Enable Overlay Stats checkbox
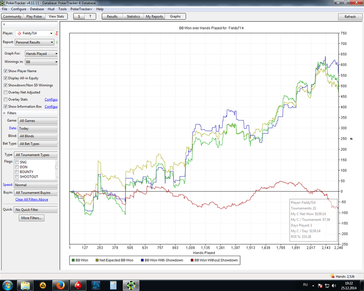364x291 pixels. point(6,99)
